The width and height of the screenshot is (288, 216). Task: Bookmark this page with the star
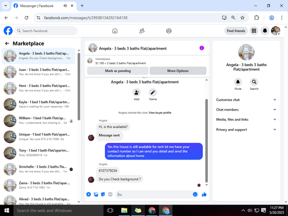point(242,18)
